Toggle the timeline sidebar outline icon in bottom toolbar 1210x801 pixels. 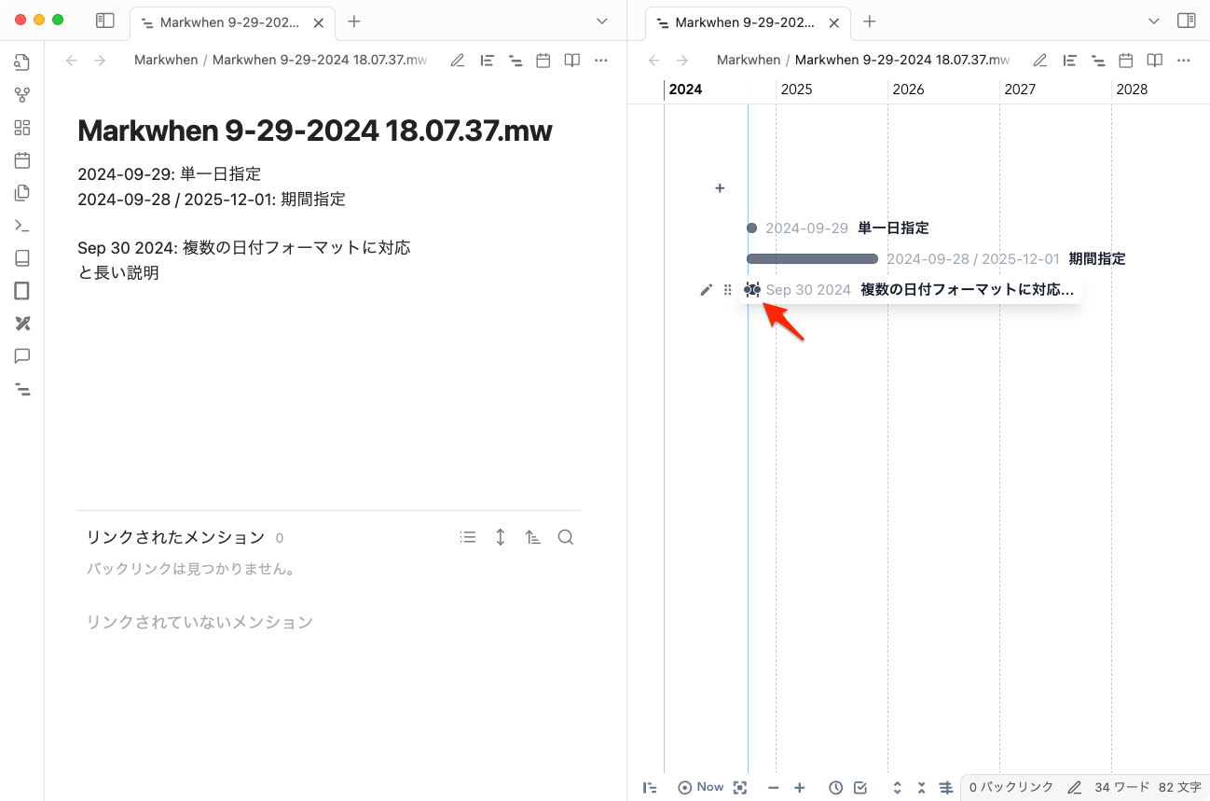pyautogui.click(x=650, y=787)
